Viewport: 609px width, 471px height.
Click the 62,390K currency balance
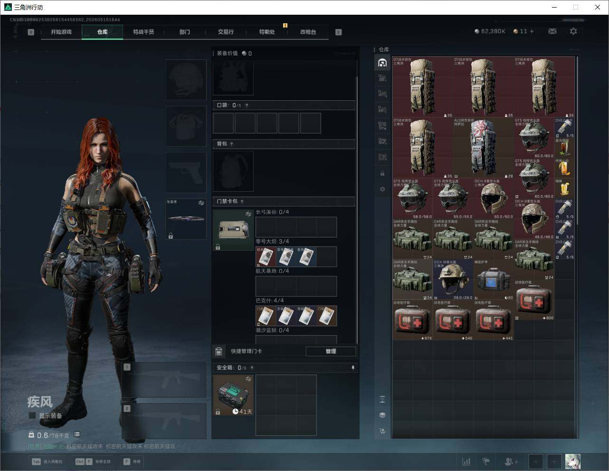tap(490, 31)
